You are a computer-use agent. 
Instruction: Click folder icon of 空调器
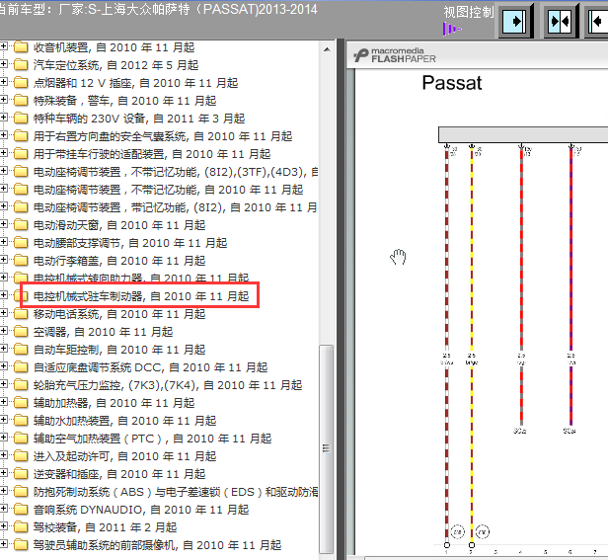coord(21,332)
